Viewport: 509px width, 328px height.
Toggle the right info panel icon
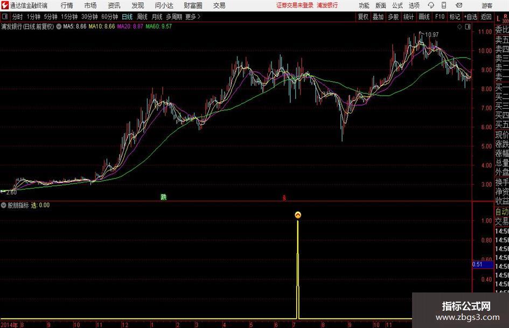pyautogui.click(x=468, y=27)
